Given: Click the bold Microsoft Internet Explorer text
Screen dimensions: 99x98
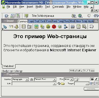Looking at the screenshot, I should [x=73, y=50].
